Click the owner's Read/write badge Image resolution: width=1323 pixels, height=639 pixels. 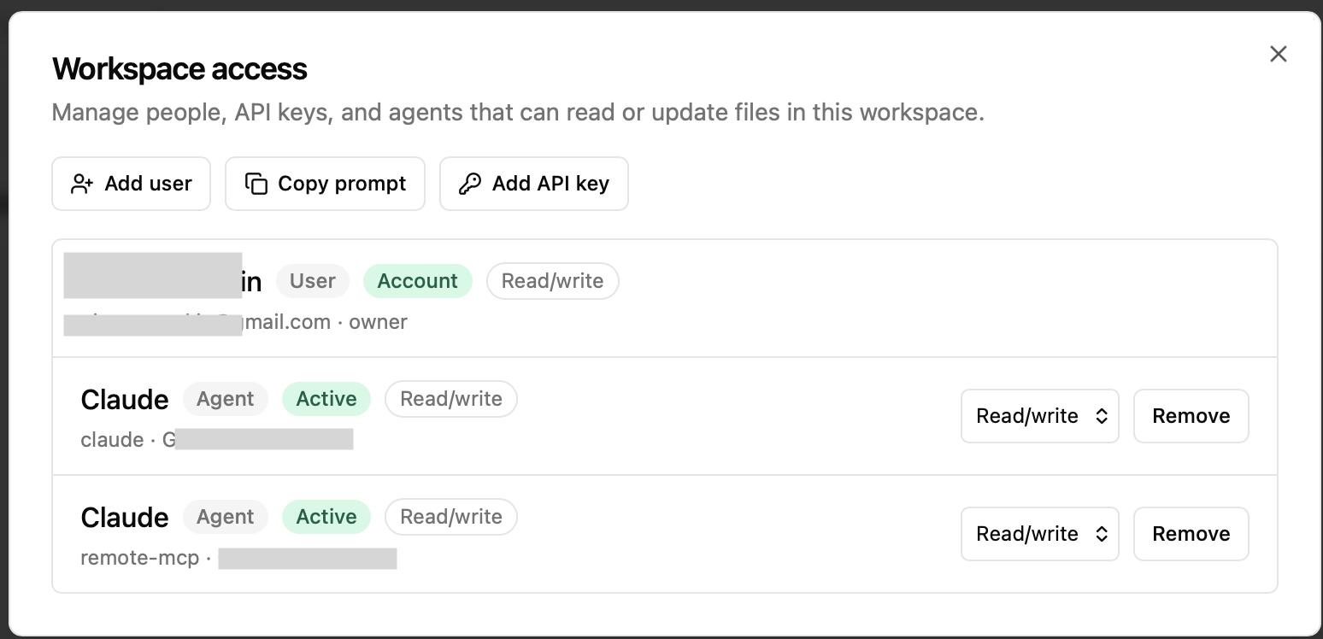(552, 281)
